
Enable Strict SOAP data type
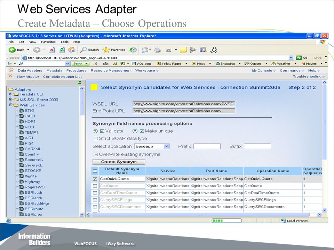96,139
